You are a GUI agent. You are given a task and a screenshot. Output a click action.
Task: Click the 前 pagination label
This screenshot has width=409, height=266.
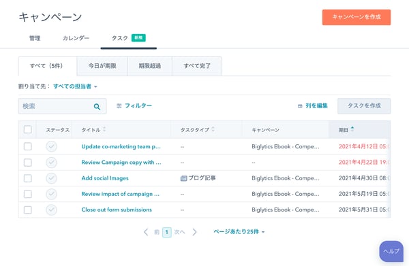click(x=157, y=232)
